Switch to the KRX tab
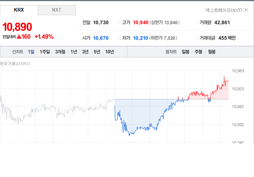This screenshot has height=177, width=254. [19, 10]
